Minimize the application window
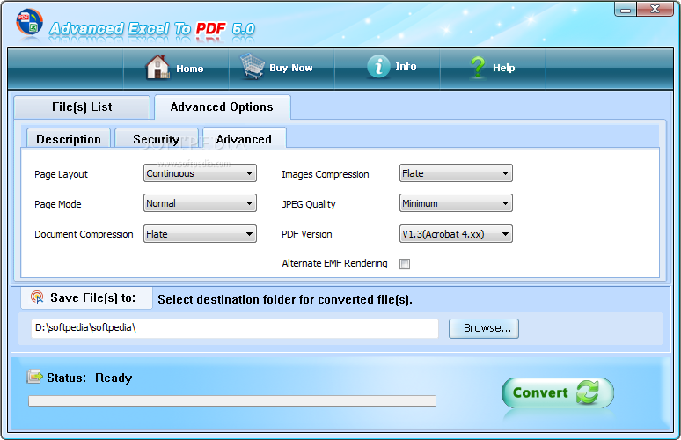 626,9
